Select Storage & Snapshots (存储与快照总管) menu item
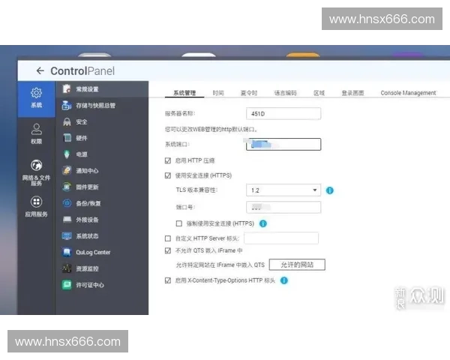This screenshot has height=360, width=450. coord(102,105)
